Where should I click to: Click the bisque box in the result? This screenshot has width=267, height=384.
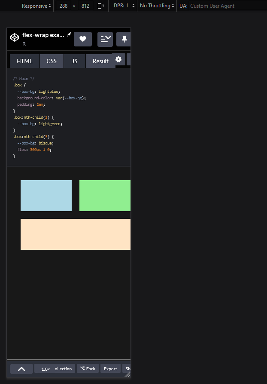tap(76, 234)
